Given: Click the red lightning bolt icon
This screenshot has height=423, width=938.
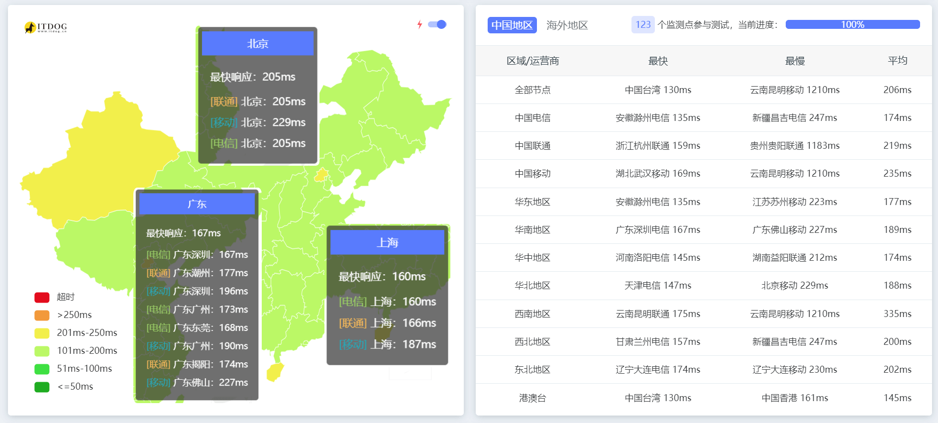Looking at the screenshot, I should [x=419, y=24].
